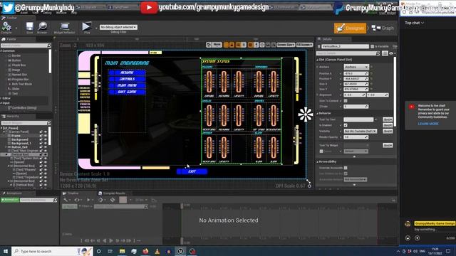The height and width of the screenshot is (256, 456).
Task: Open the debug object selection dropdown
Action: pos(118,27)
